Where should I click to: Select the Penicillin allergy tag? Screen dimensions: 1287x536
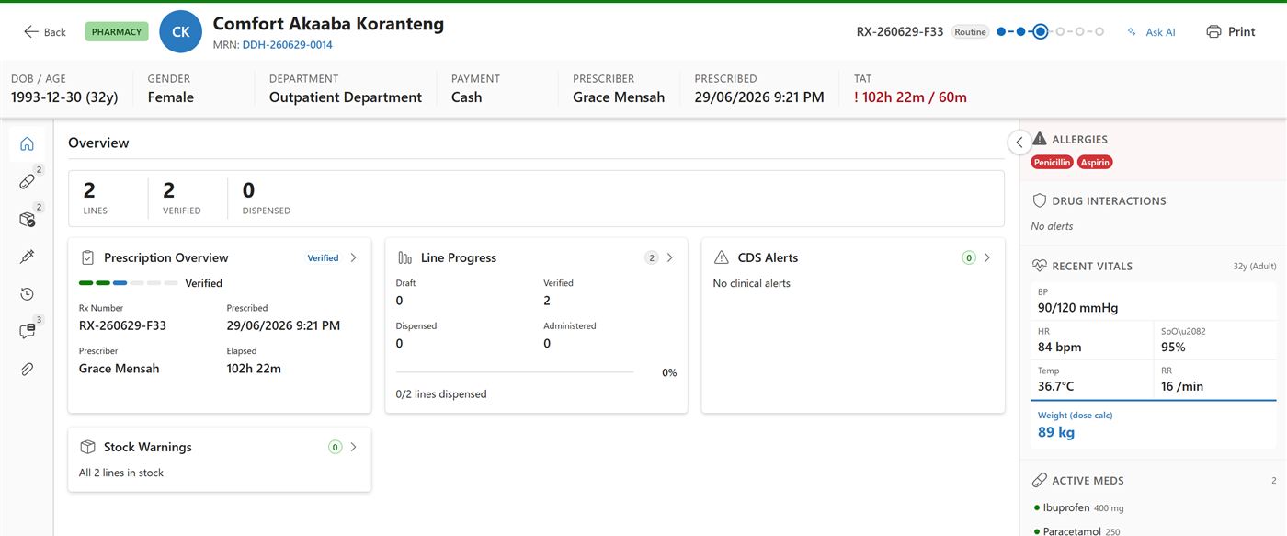(x=1052, y=162)
